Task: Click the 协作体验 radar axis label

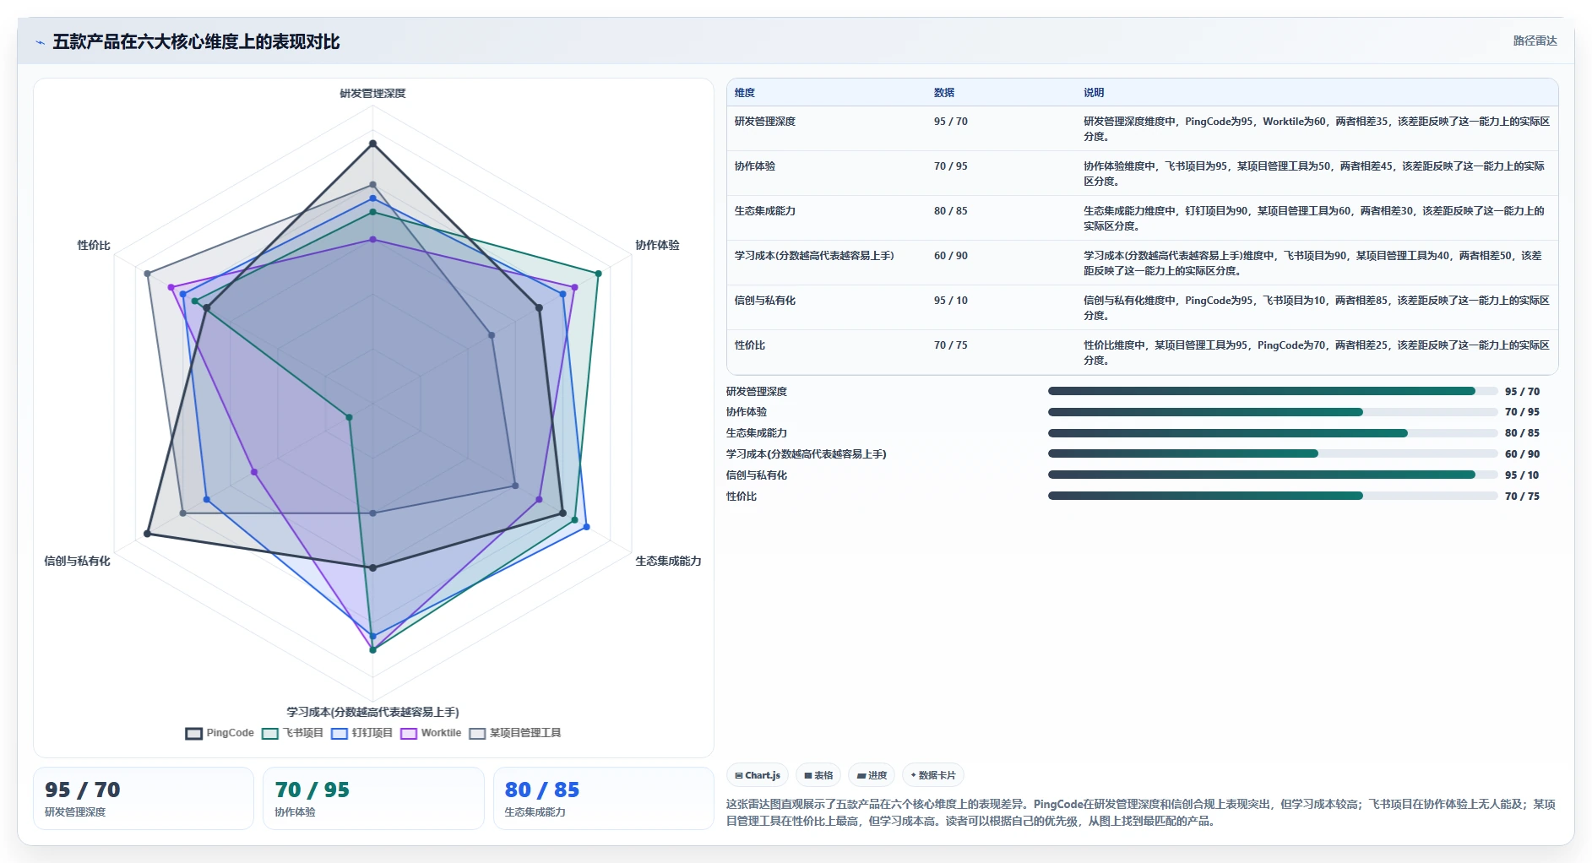Action: pyautogui.click(x=657, y=245)
